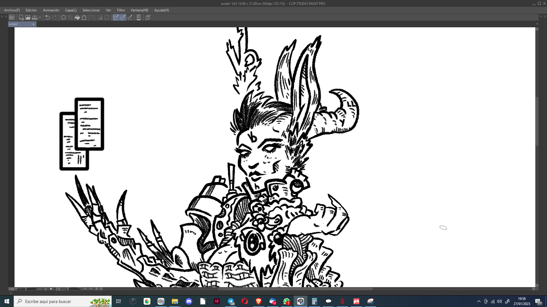Expand the Save options dropdown arrow
The height and width of the screenshot is (307, 547).
(x=40, y=17)
